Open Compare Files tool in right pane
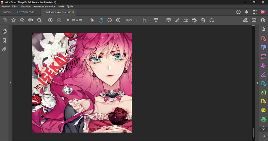 click(263, 92)
